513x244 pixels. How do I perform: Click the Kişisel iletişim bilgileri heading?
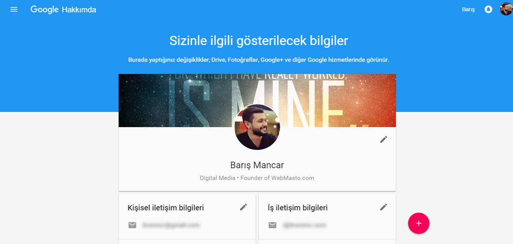(166, 208)
